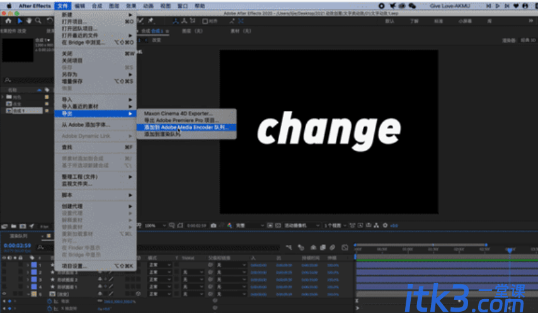538x313 pixels.
Task: Toggle 3D layer switch on layer 5
Action: tap(138, 294)
